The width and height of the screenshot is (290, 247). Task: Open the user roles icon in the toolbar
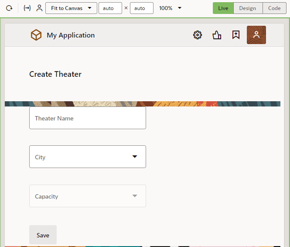click(x=39, y=8)
